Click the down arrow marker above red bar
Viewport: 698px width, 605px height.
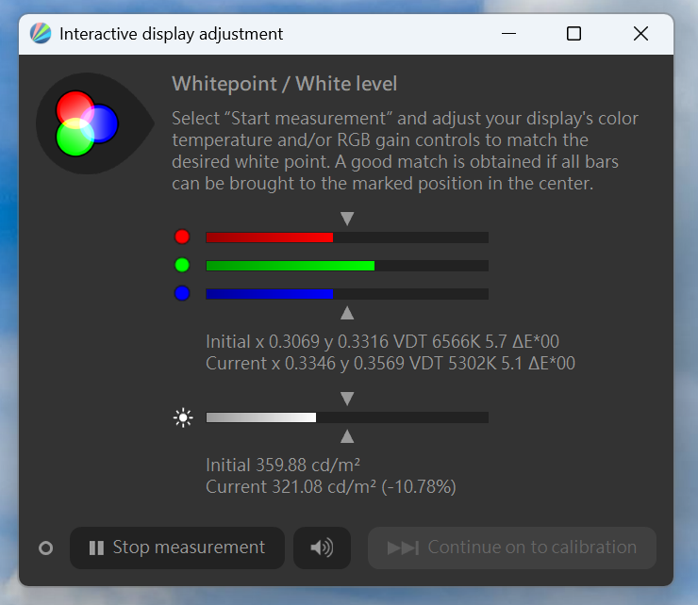347,219
